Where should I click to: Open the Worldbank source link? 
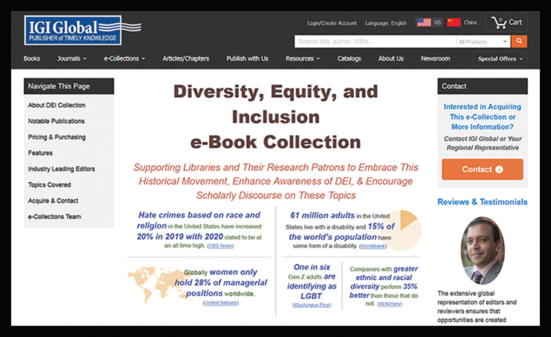click(x=373, y=247)
